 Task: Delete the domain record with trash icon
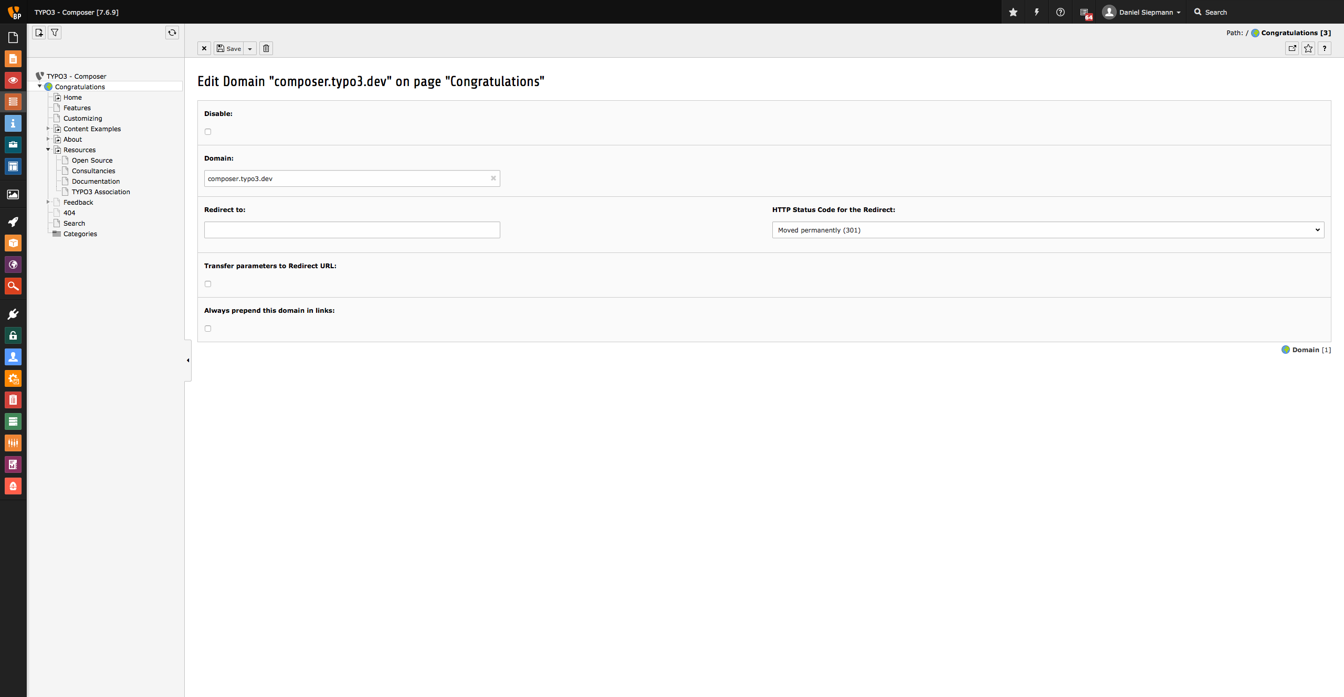click(x=266, y=48)
